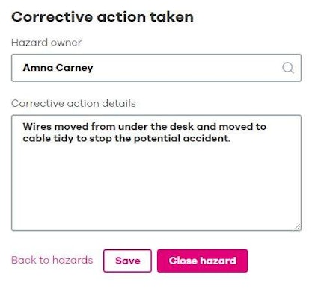Open the Back to hazards link
This screenshot has height=292, width=318.
(x=52, y=260)
